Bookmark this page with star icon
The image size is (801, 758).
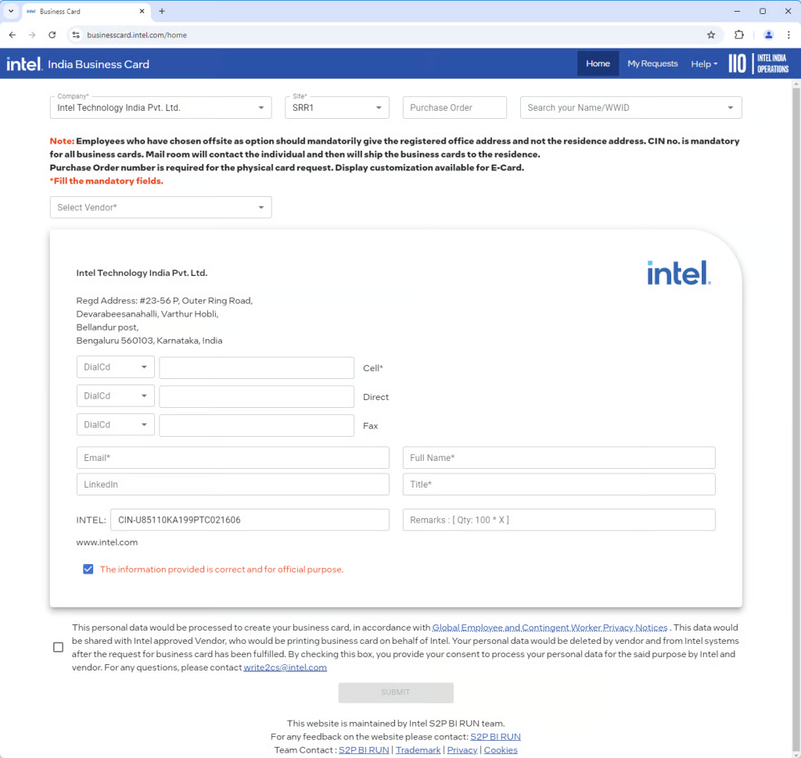(711, 34)
